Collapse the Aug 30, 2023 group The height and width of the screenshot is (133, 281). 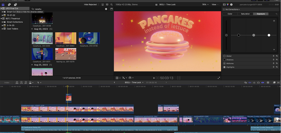32,29
